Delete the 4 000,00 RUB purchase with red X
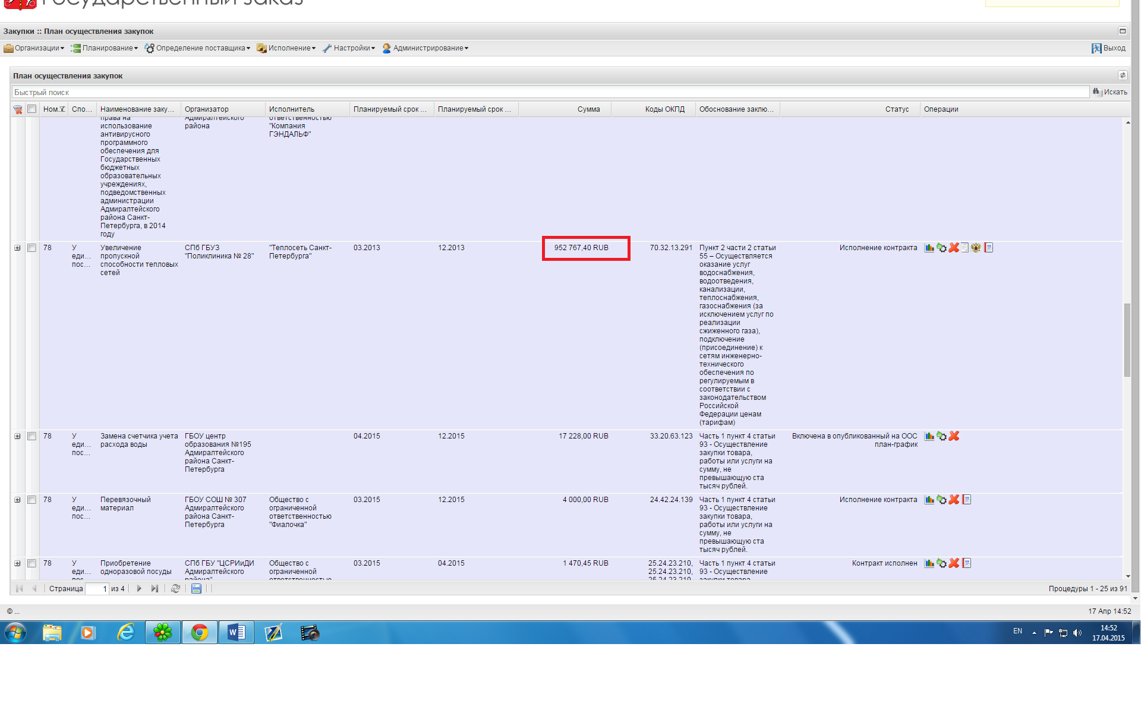The image size is (1141, 713). coord(954,500)
